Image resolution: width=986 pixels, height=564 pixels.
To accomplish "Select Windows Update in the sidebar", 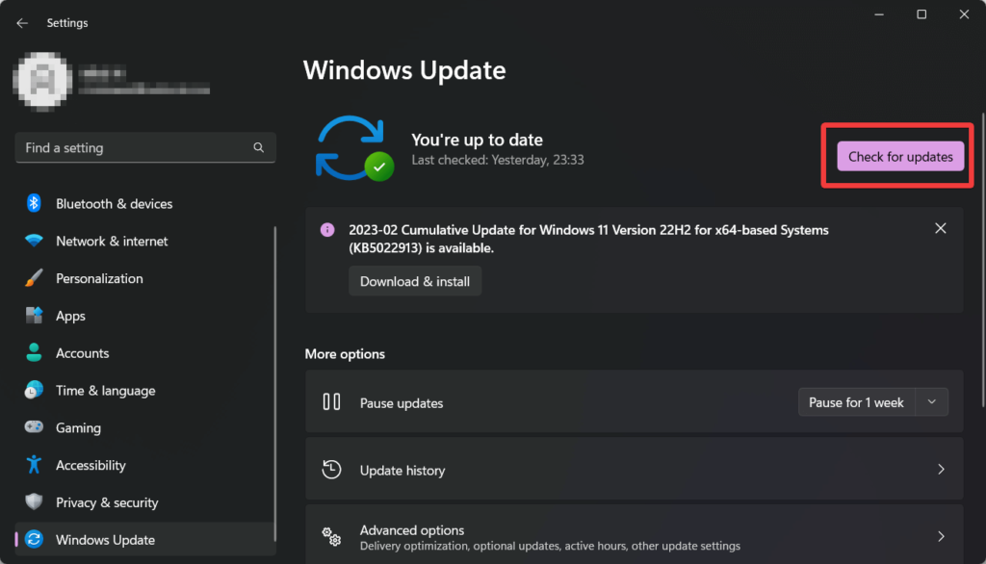I will click(145, 540).
